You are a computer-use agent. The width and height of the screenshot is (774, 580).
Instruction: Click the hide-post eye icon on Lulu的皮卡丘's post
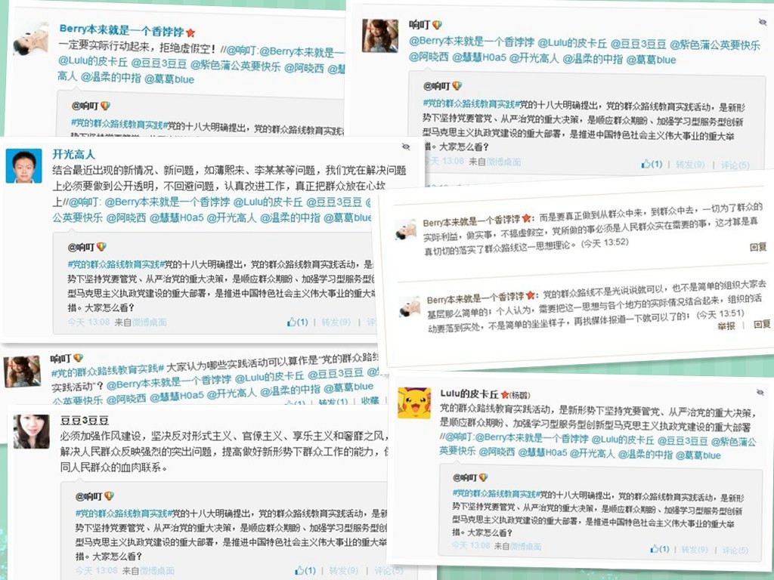pos(760,392)
